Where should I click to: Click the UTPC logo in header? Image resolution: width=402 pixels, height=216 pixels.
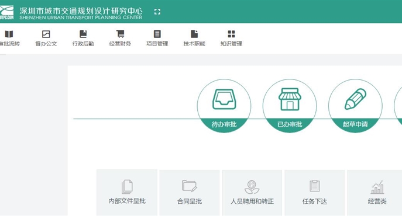coord(6,12)
